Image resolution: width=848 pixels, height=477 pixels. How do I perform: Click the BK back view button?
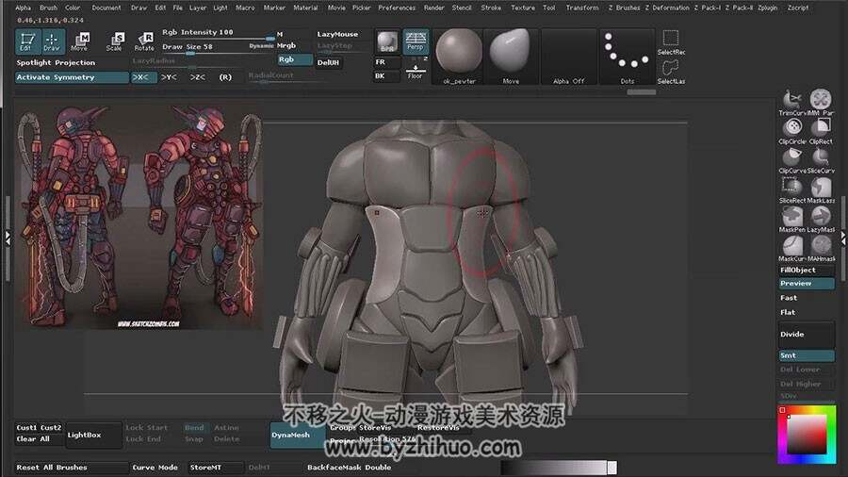pos(387,76)
